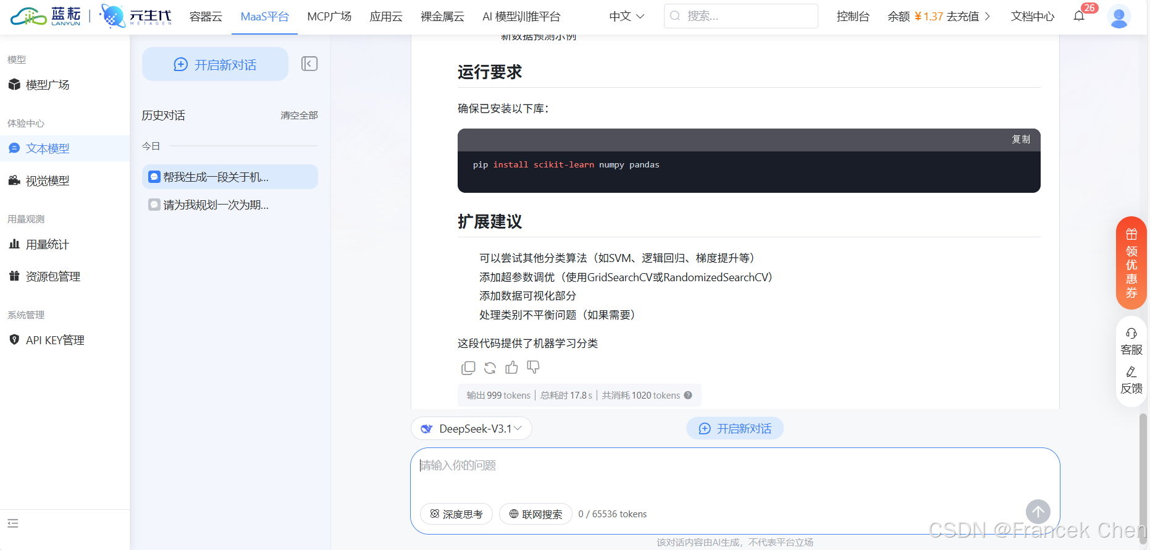Click 开启新对话 above the input box
The width and height of the screenshot is (1150, 550).
click(735, 428)
